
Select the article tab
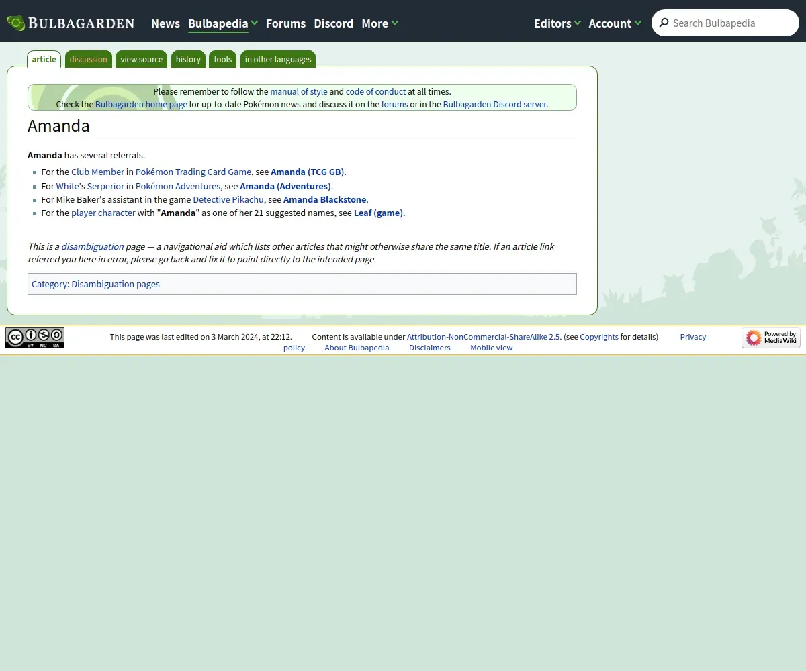coord(44,59)
